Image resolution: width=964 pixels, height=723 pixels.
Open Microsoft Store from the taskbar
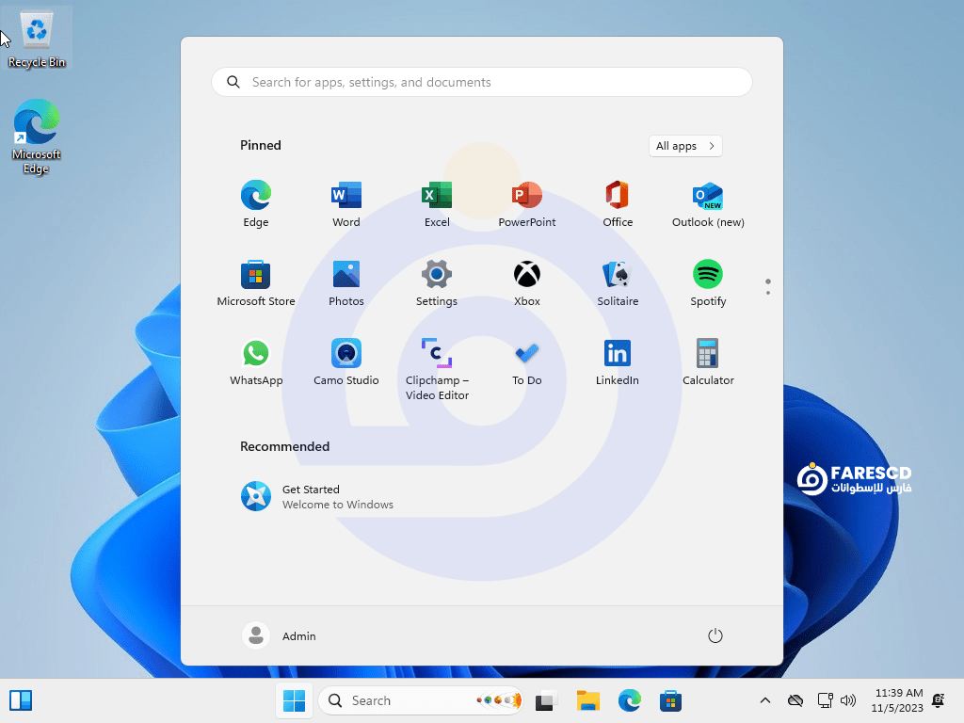[x=670, y=700]
